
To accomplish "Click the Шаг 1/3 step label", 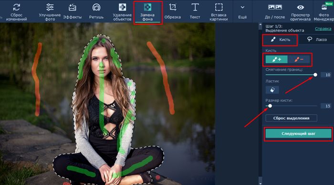I will [x=274, y=26].
